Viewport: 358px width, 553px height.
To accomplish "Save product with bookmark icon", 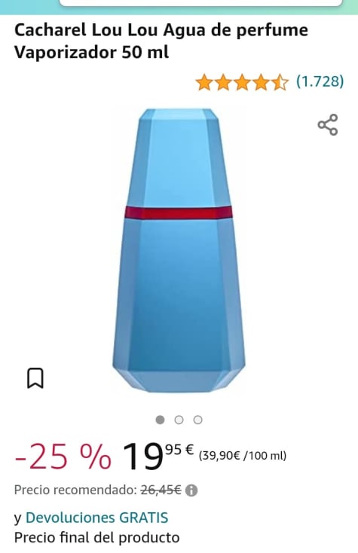I will (x=35, y=378).
